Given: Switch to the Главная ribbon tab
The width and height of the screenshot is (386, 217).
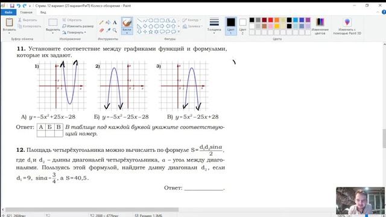Looking at the screenshot, I should pyautogui.click(x=26, y=12).
